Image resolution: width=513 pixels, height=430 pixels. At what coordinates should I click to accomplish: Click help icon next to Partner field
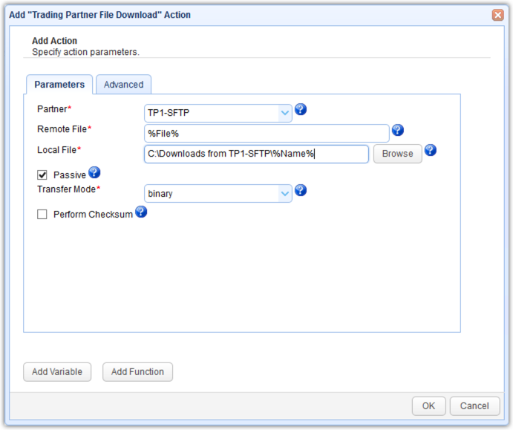pos(301,110)
